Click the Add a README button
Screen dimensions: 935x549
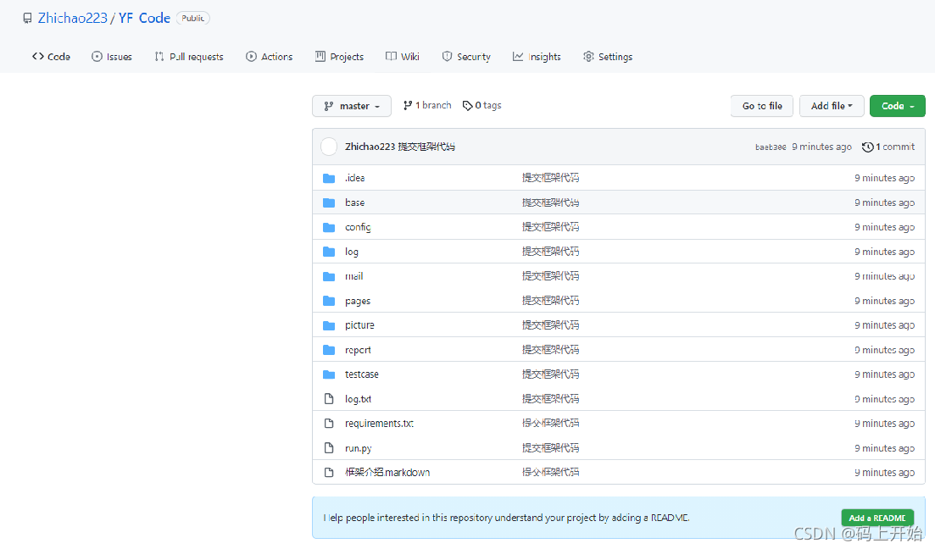(x=877, y=518)
